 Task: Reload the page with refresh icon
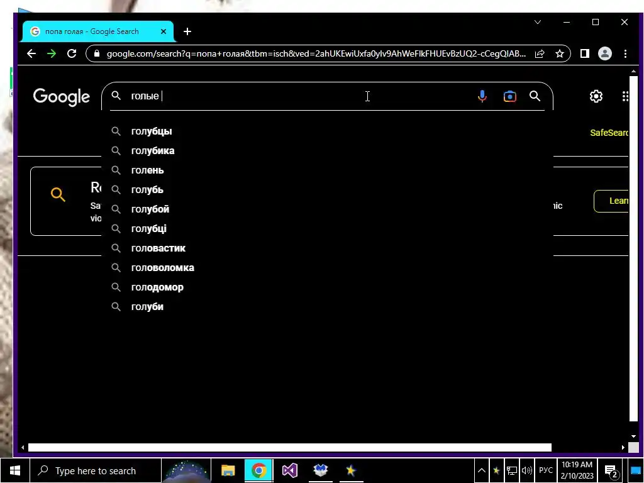(x=72, y=53)
